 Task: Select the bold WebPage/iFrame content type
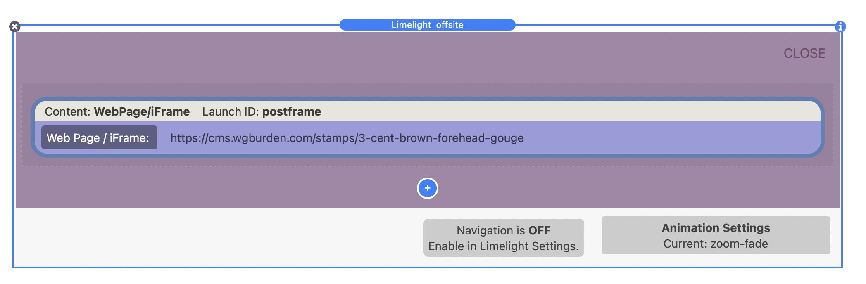point(142,111)
